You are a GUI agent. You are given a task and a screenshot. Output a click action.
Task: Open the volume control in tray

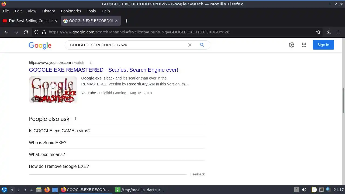pos(304,190)
